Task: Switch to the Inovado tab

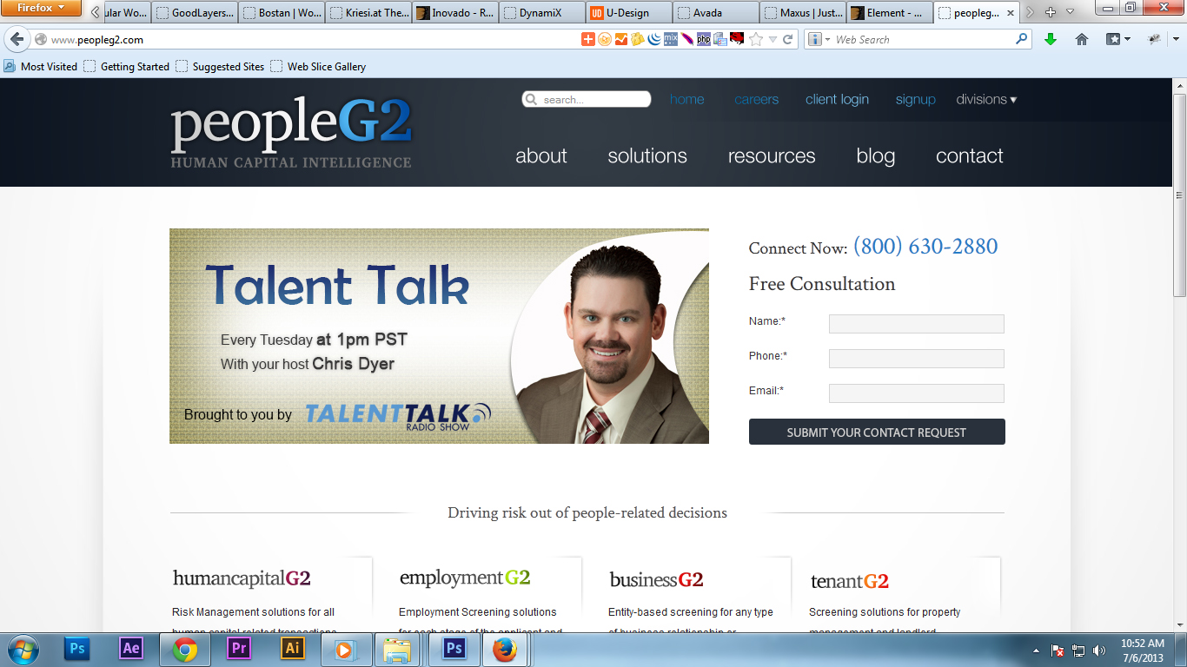Action: tap(454, 13)
